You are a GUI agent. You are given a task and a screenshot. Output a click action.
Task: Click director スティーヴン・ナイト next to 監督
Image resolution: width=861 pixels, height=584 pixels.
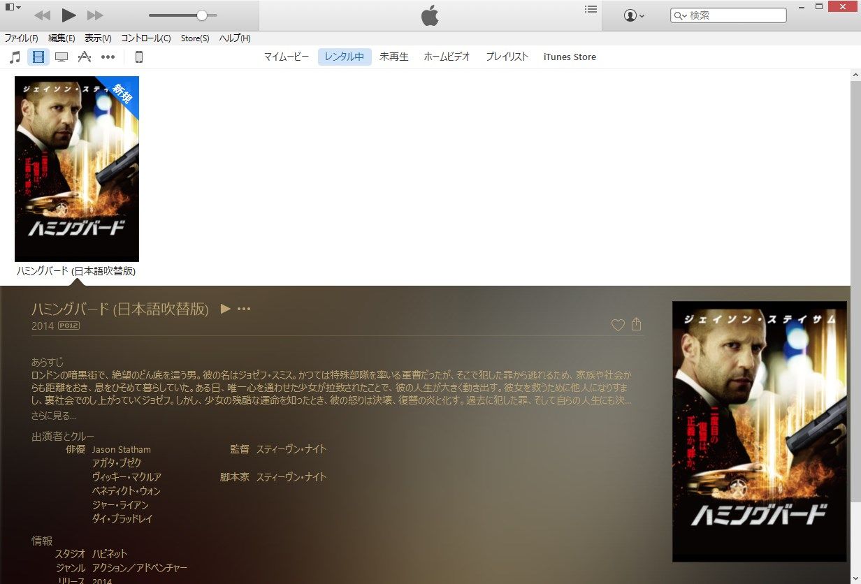291,449
